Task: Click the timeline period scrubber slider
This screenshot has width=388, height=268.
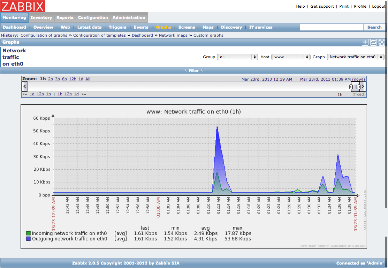Action: (355, 86)
